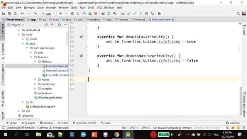Fold drawAsFavoriteCity function at line 54
The width and height of the screenshot is (247, 139).
[x=87, y=37]
